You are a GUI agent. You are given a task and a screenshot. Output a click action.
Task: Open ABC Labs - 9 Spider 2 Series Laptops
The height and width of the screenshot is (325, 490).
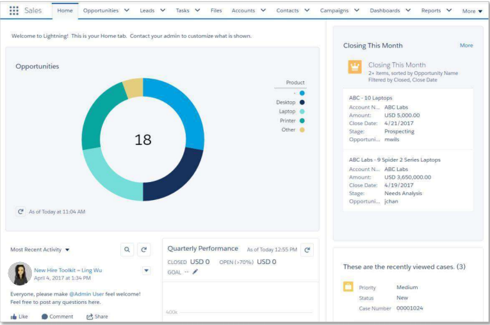[x=394, y=159]
